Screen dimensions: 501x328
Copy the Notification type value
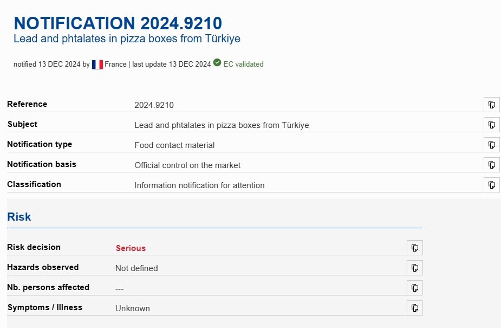pos(491,145)
